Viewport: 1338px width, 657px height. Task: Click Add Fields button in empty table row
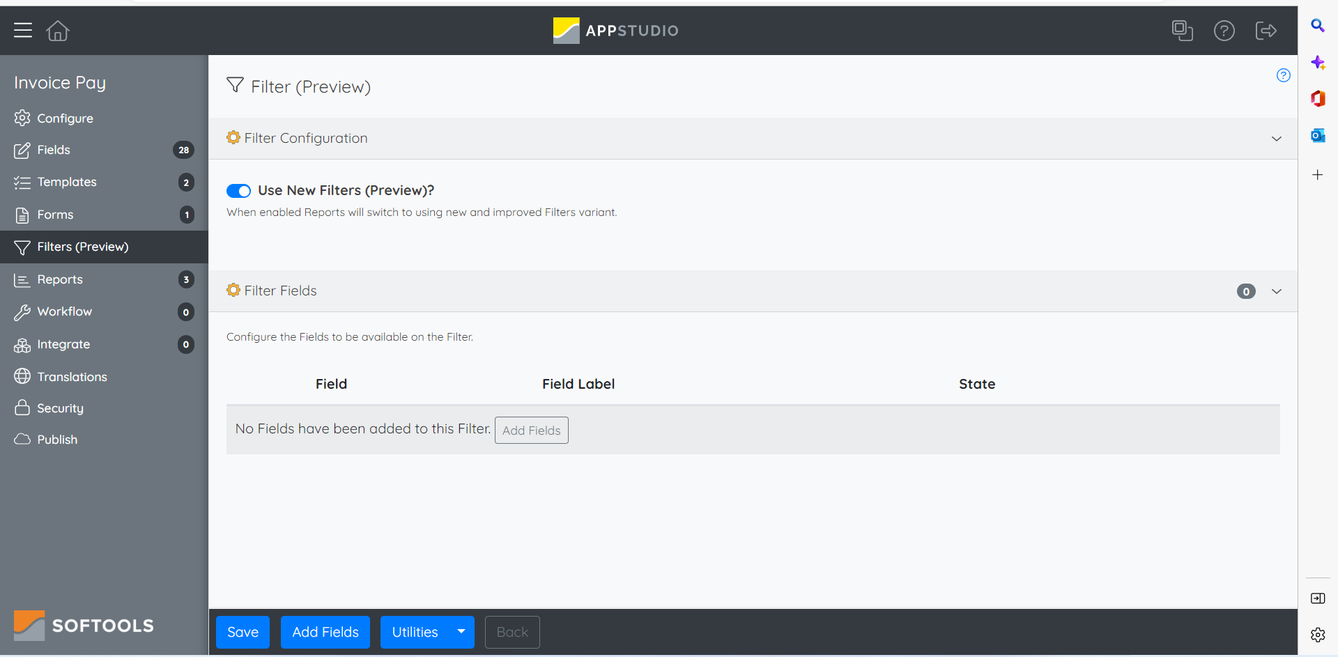532,430
